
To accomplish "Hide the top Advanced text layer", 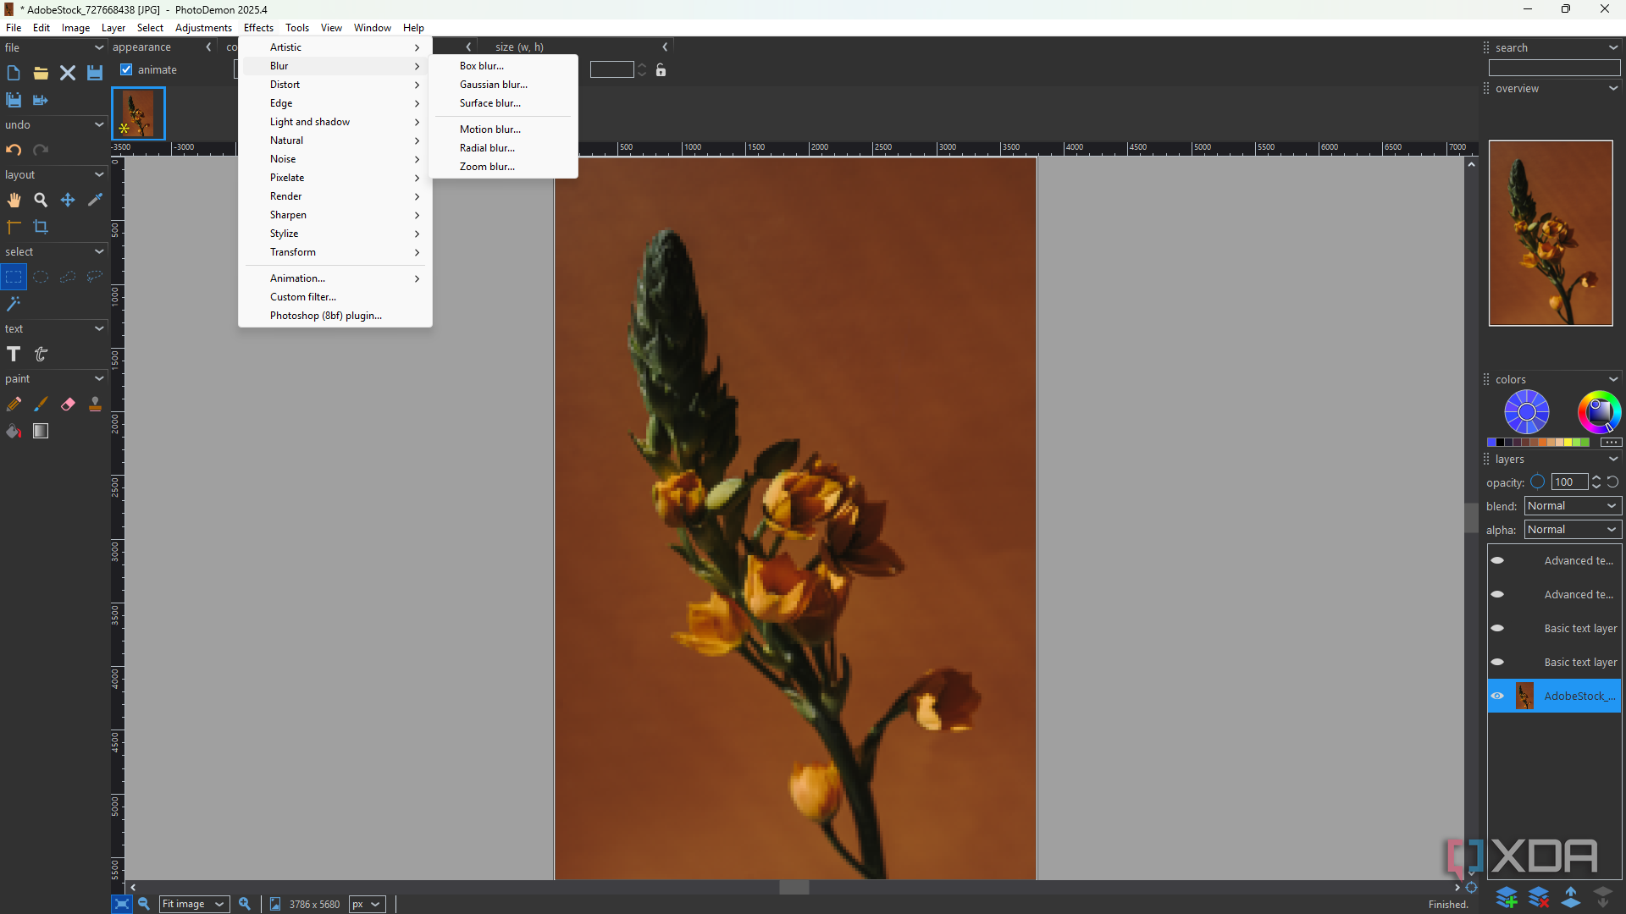I will 1497,560.
